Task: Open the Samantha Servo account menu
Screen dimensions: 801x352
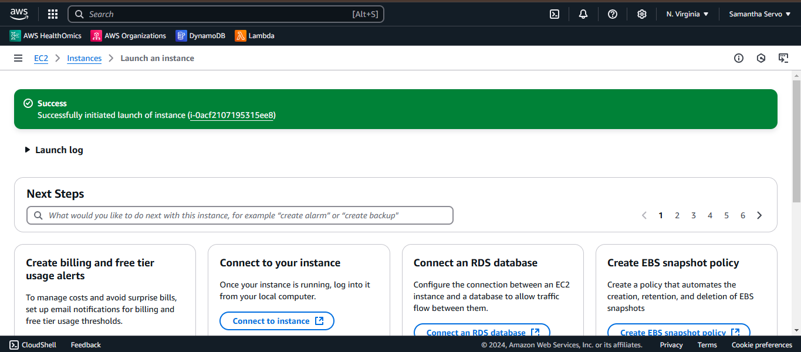Action: pos(760,14)
